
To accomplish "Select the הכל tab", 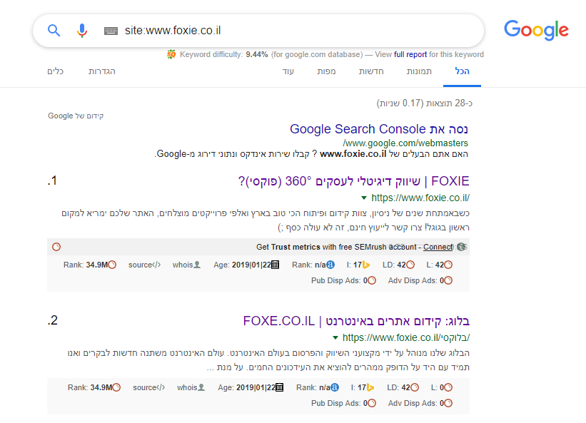I will (462, 71).
